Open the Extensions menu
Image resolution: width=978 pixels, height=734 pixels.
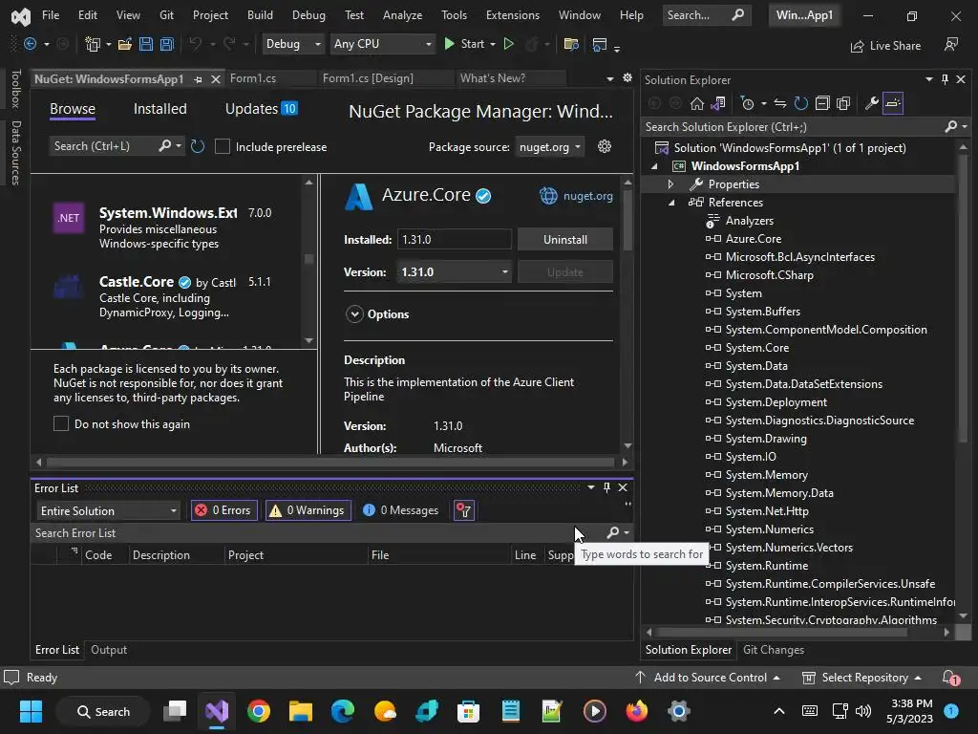tap(513, 15)
